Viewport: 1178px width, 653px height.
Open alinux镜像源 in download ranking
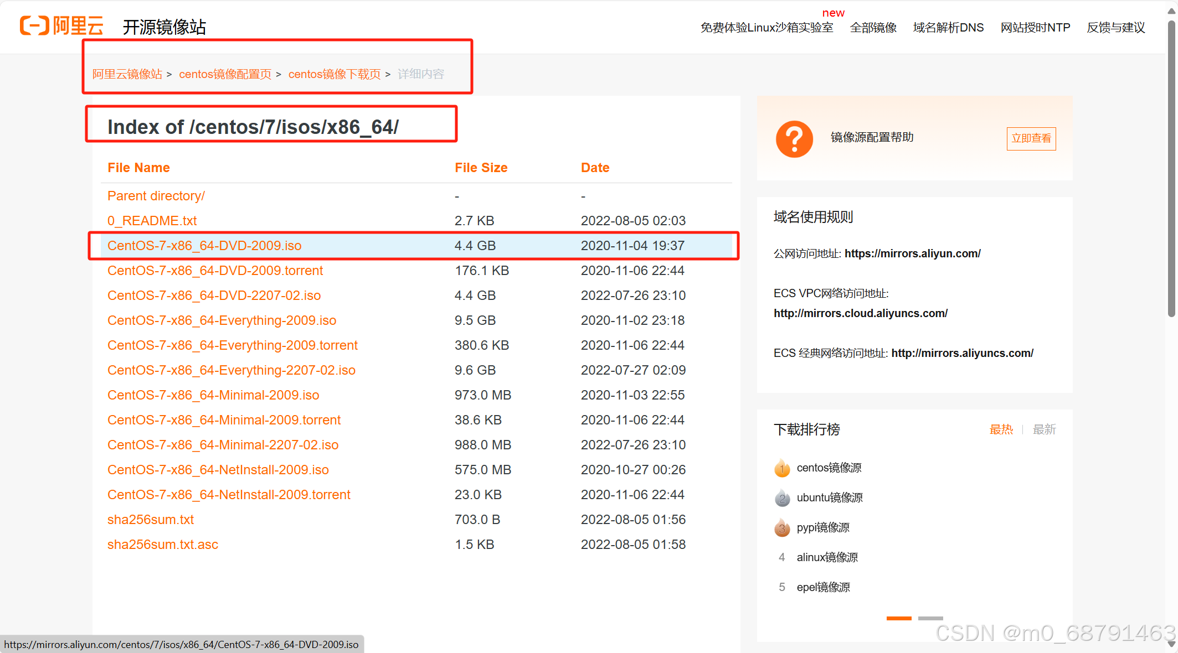tap(827, 557)
